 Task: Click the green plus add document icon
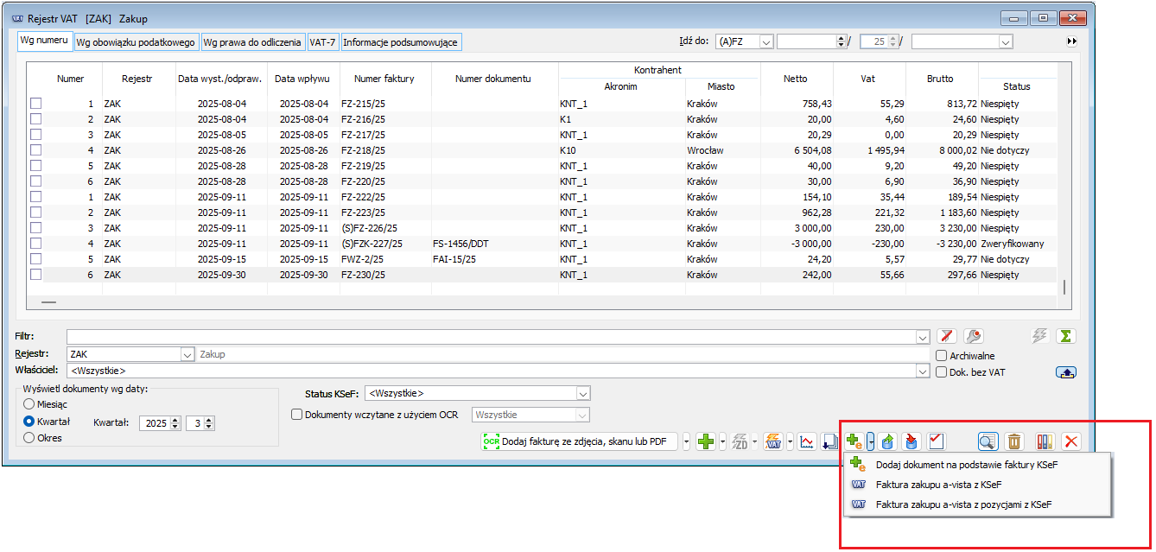706,441
